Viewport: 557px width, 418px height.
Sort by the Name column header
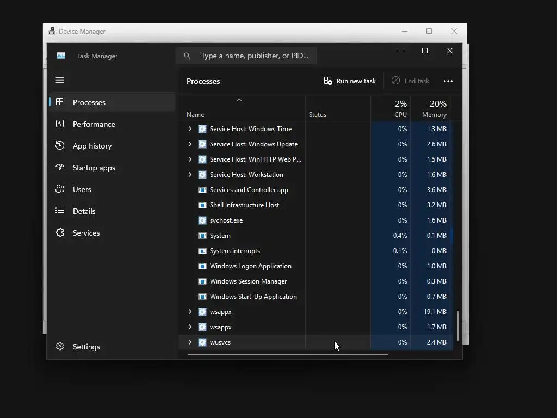click(x=242, y=108)
